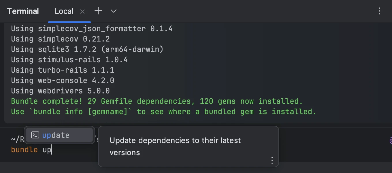The width and height of the screenshot is (392, 173).
Task: Open three-dot menu in documentation popup
Action: (x=272, y=160)
